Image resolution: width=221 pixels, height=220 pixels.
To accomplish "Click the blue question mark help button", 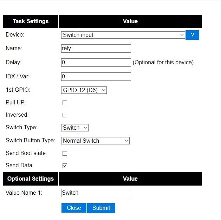I will 192,35.
